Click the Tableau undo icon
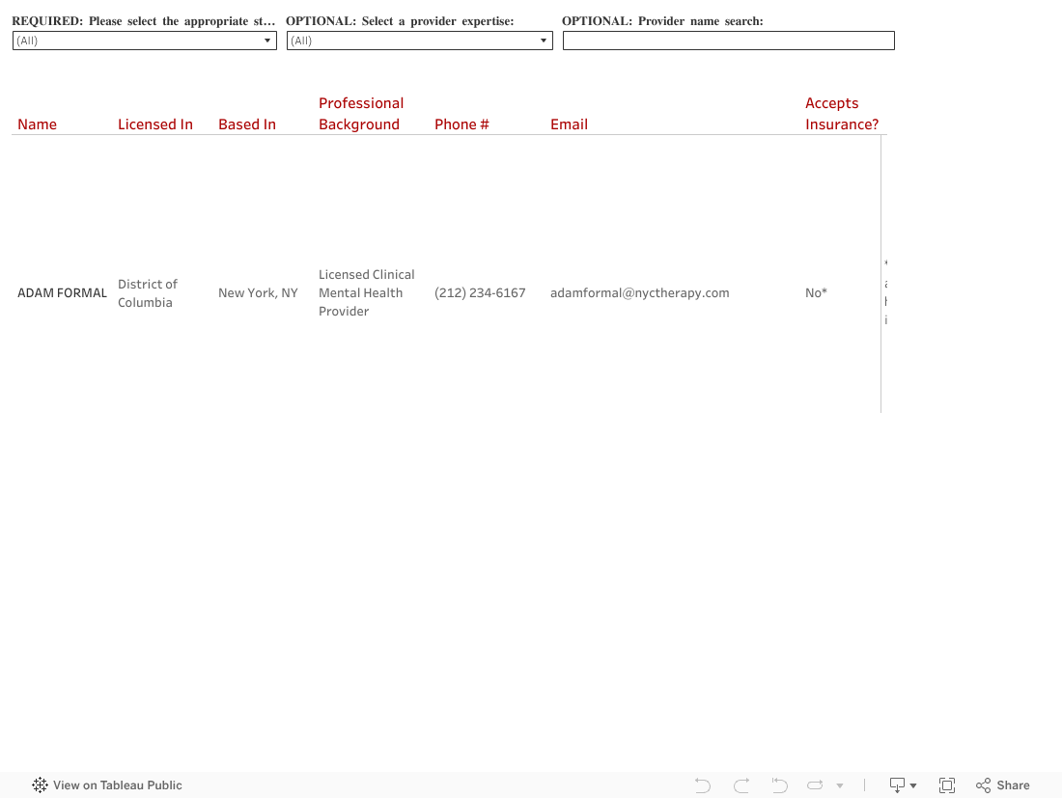 click(703, 785)
